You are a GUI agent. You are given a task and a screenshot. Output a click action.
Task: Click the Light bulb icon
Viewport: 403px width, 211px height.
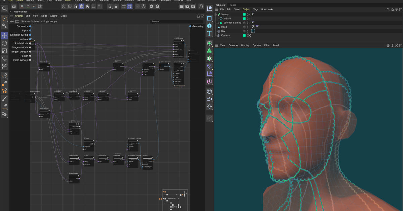pyautogui.click(x=209, y=107)
